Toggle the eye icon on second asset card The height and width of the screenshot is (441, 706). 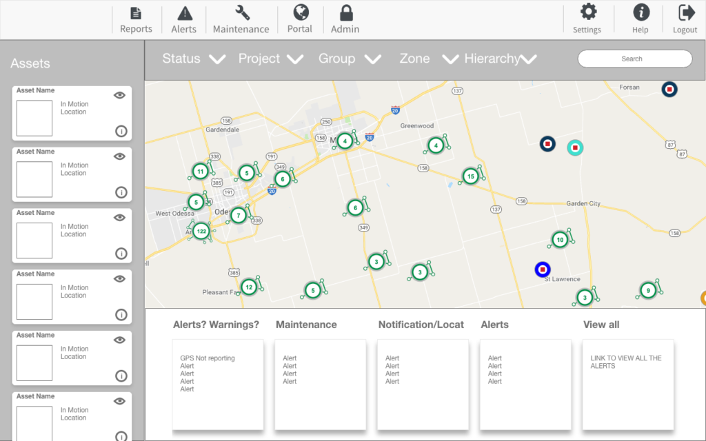pyautogui.click(x=119, y=156)
